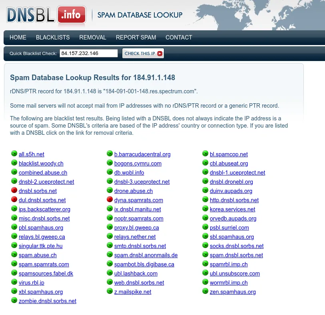Open the spam.dnsbl.anonmails.de link

146,255
